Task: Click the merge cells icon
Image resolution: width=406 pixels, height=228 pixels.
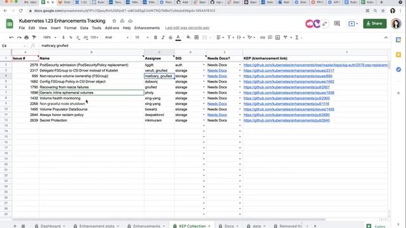Action: tap(204, 37)
